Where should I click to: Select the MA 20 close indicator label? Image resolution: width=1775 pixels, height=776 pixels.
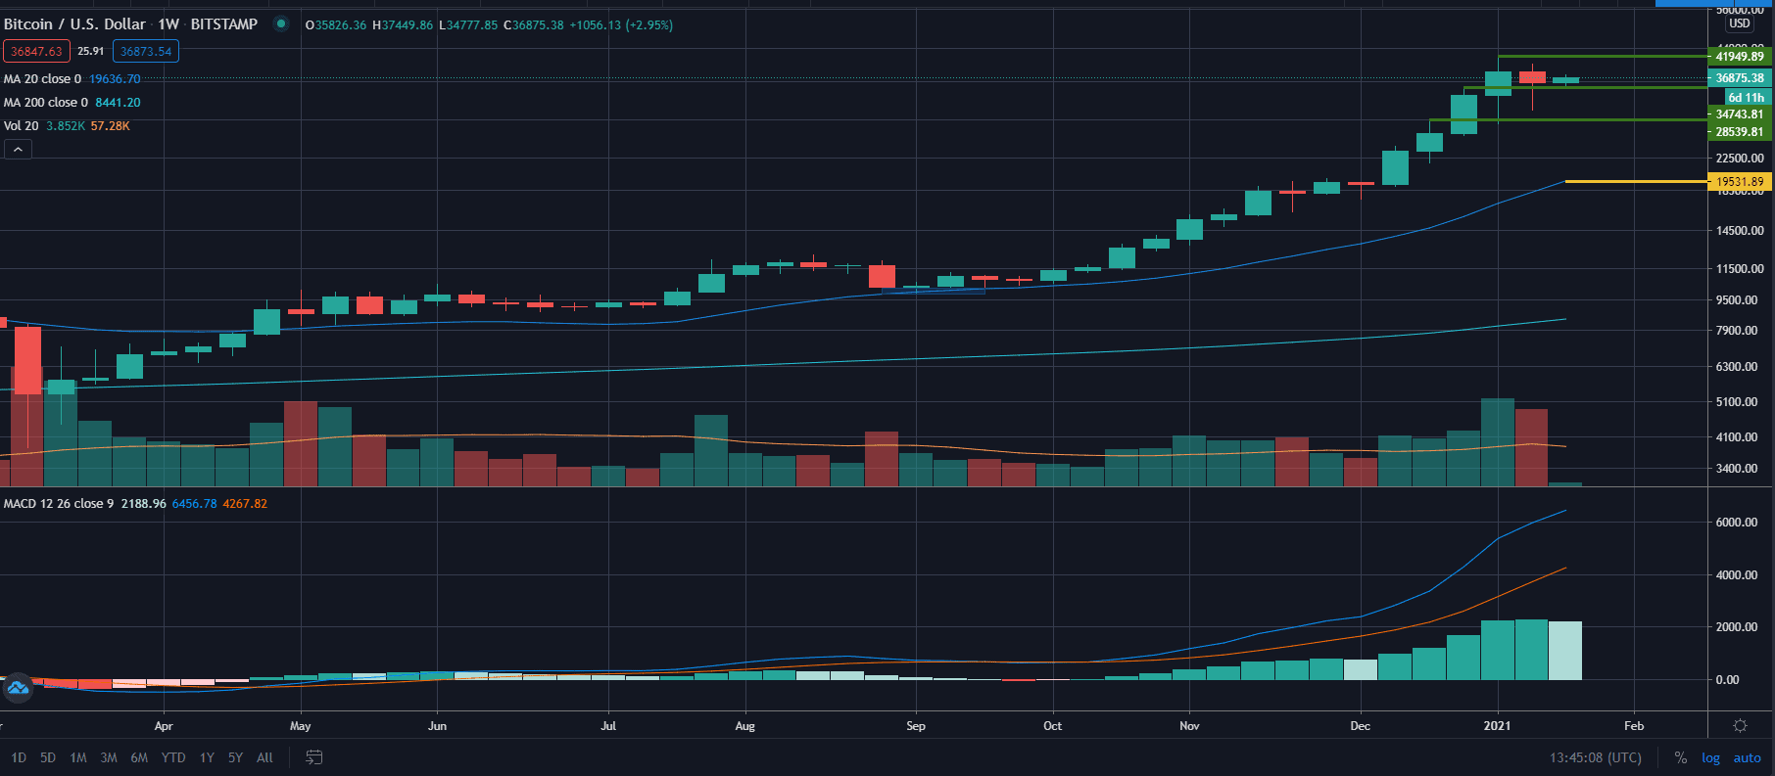tap(43, 79)
